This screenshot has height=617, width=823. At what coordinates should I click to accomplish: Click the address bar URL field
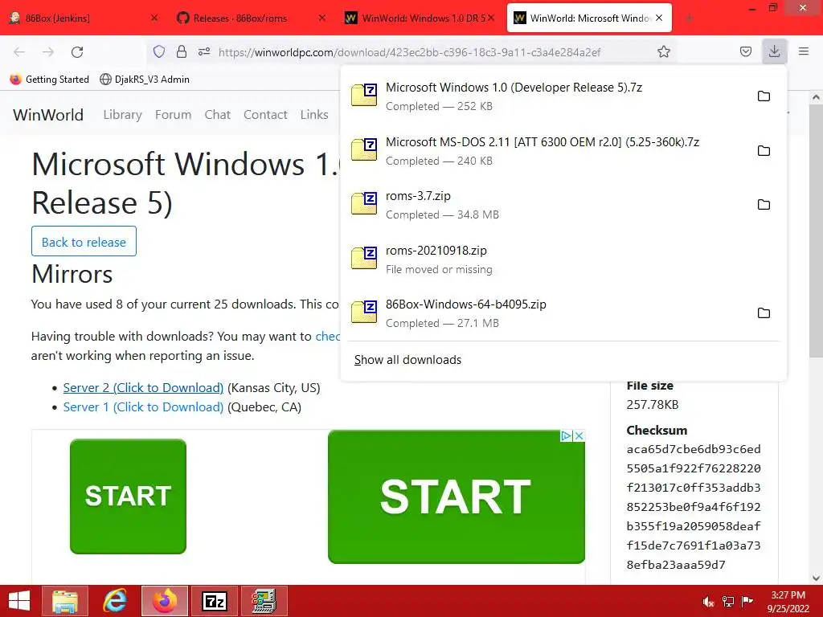[x=409, y=52]
